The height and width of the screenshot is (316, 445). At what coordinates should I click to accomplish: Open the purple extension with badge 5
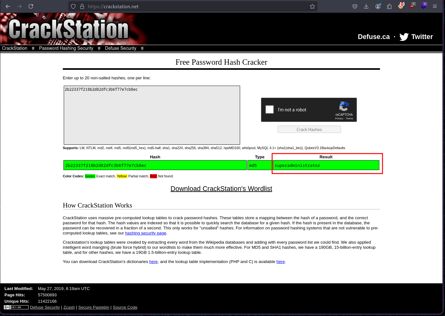point(424,6)
